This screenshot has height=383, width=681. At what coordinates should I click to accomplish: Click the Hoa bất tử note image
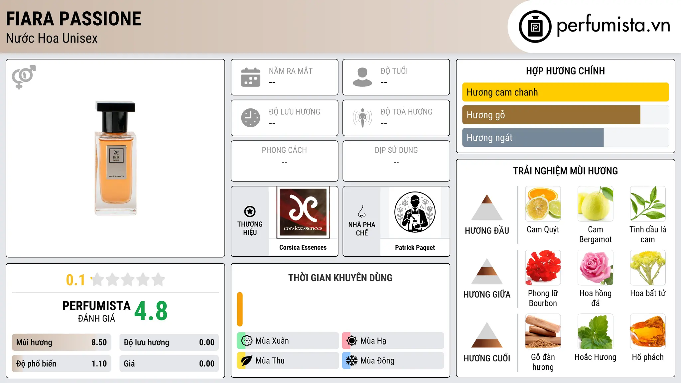point(648,268)
